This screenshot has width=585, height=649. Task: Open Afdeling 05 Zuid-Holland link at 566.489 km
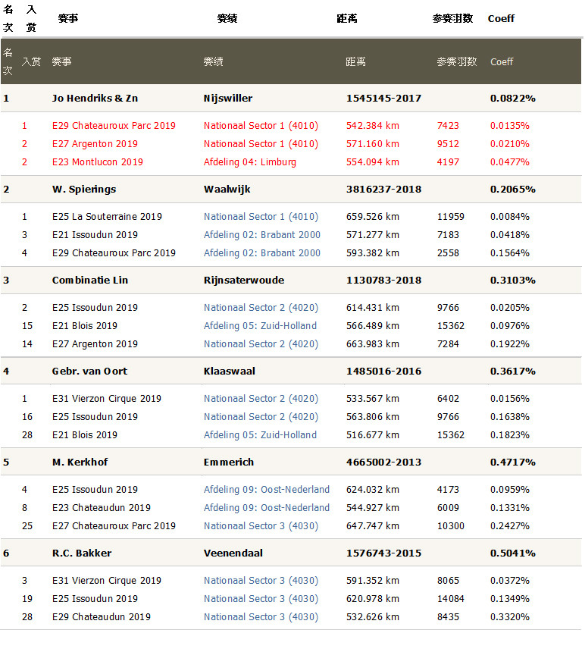pyautogui.click(x=260, y=326)
